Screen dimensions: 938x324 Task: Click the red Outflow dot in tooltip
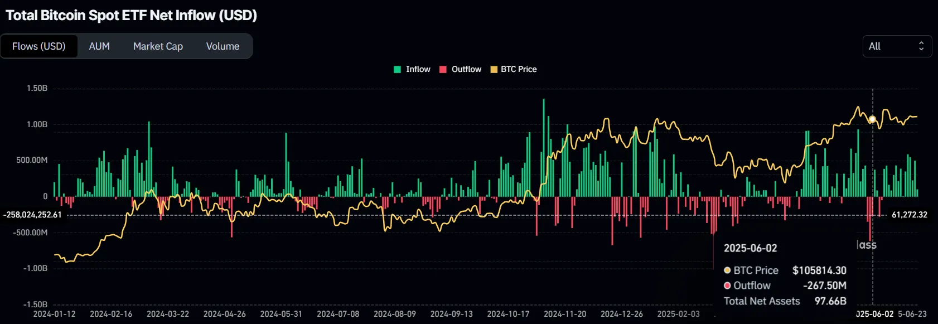pyautogui.click(x=727, y=286)
